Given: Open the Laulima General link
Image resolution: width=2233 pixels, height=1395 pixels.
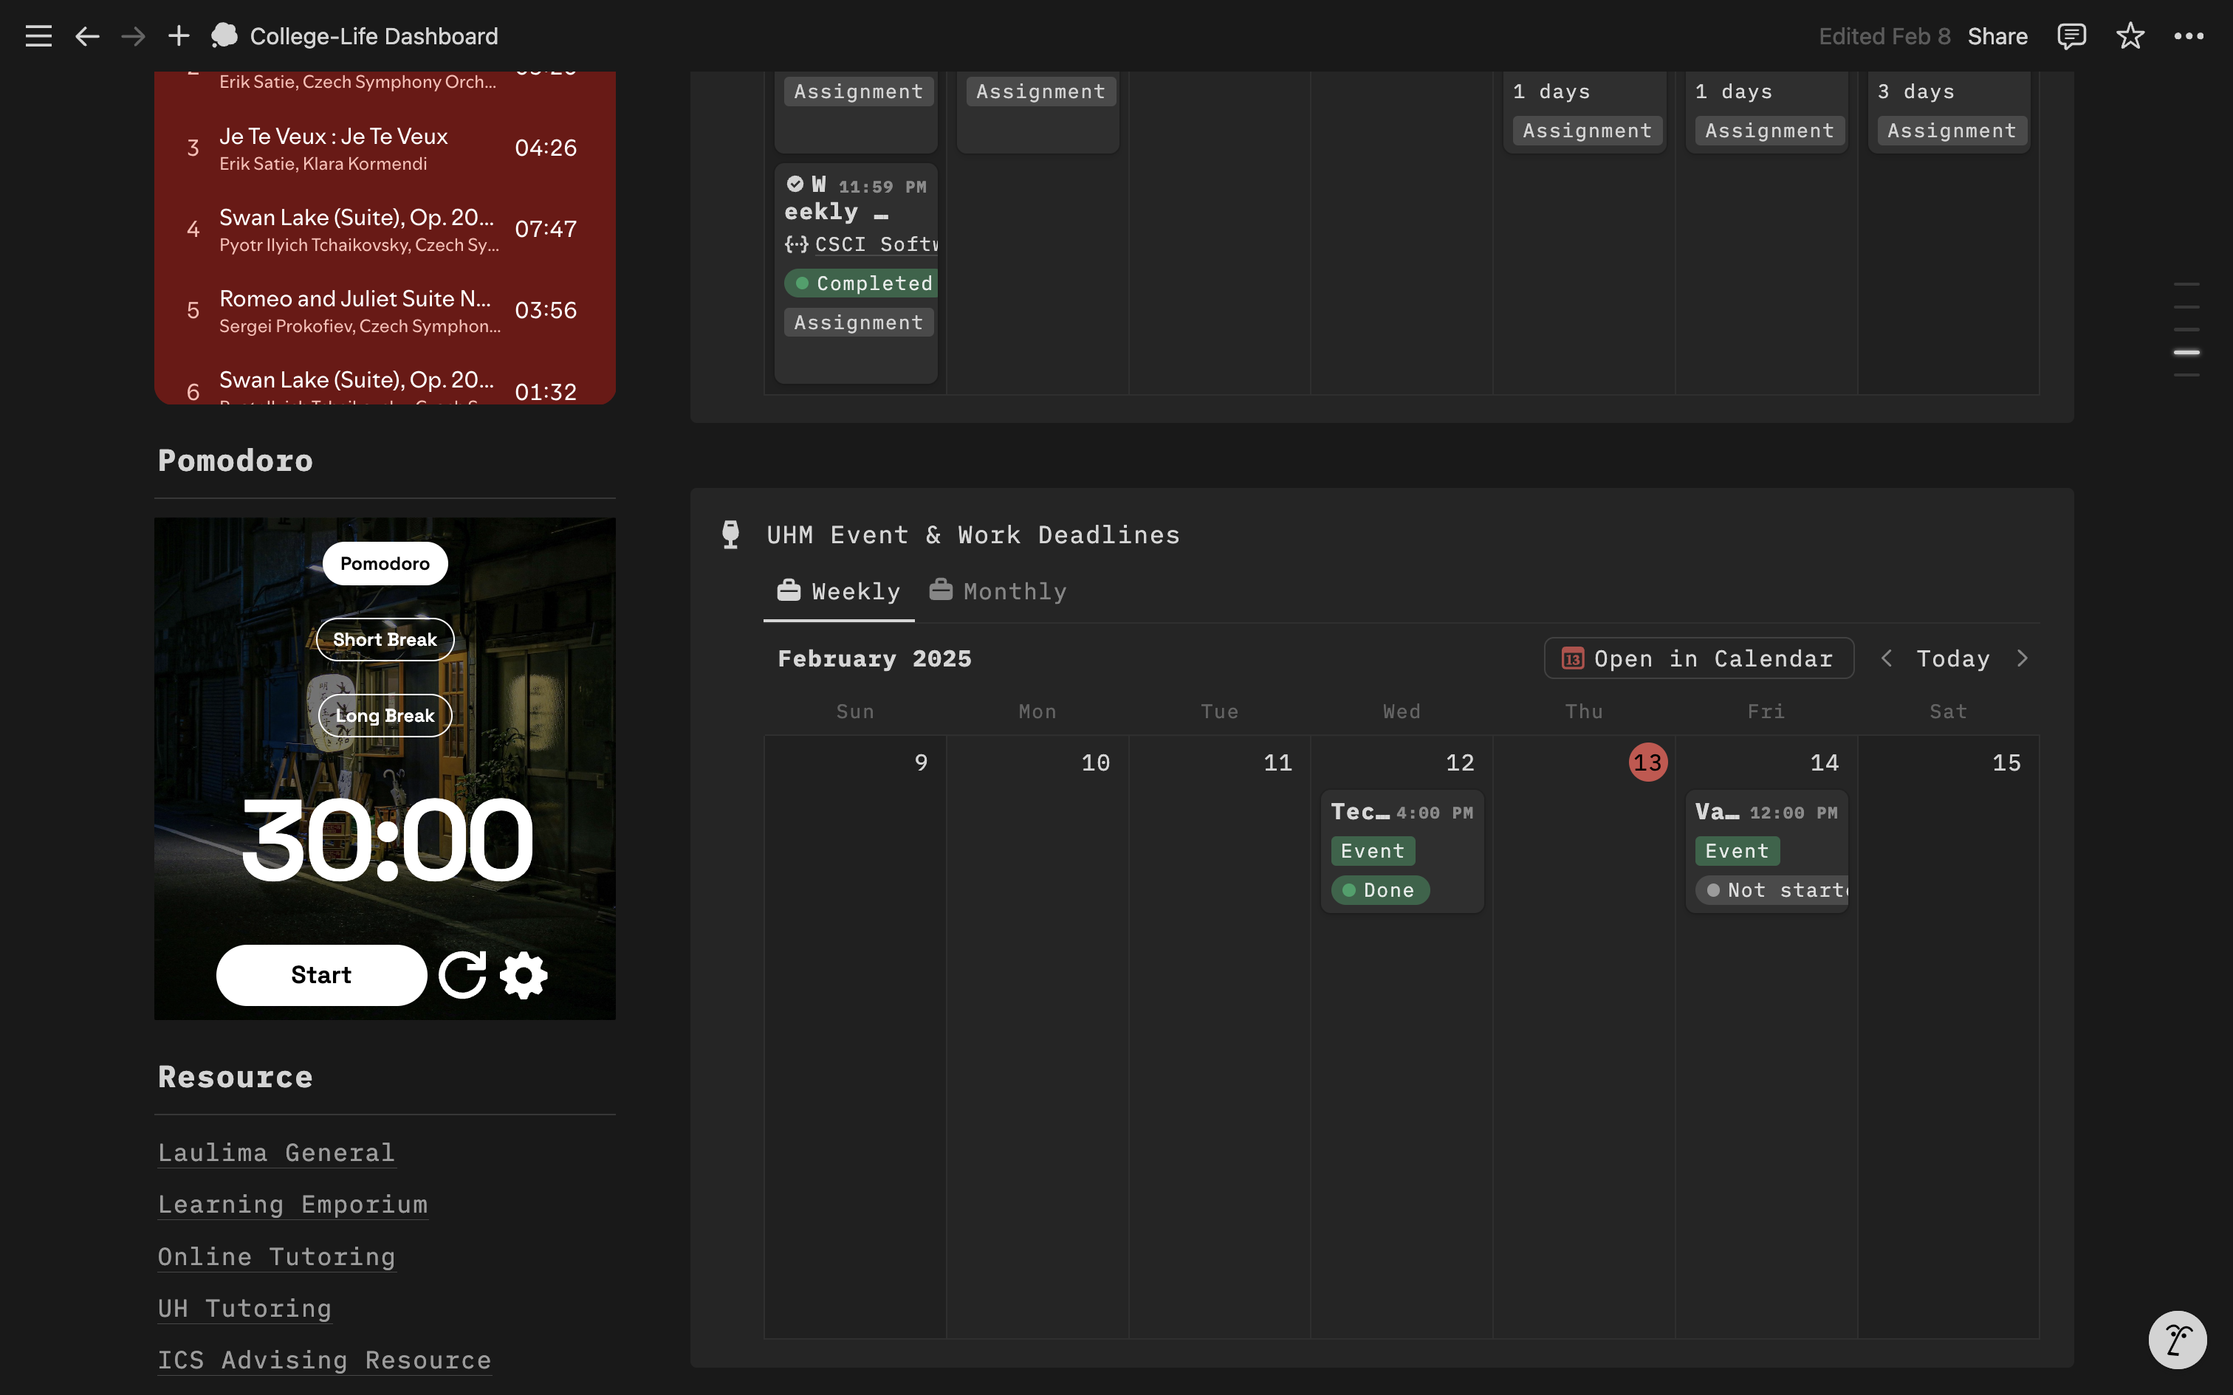Looking at the screenshot, I should click(x=276, y=1153).
